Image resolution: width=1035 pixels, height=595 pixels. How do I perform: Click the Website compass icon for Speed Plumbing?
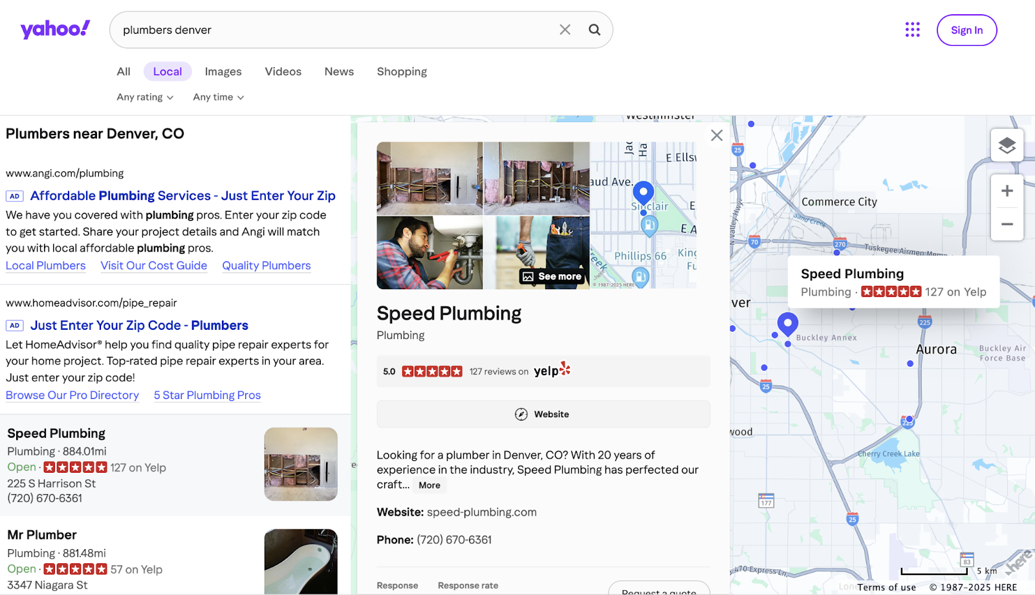coord(521,414)
